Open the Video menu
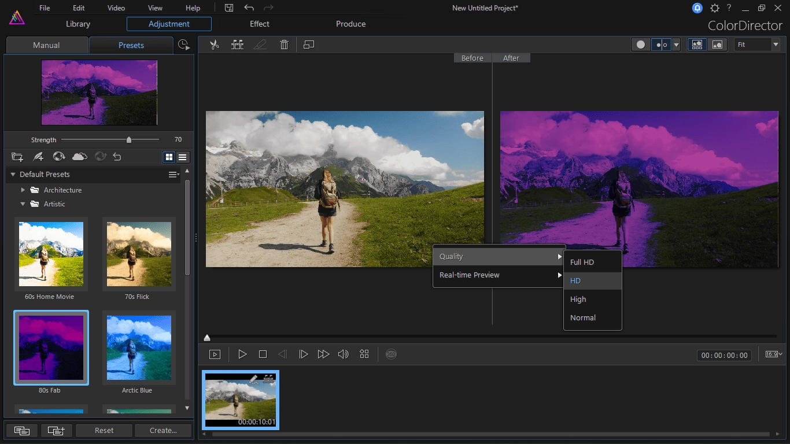This screenshot has height=444, width=790. click(116, 8)
